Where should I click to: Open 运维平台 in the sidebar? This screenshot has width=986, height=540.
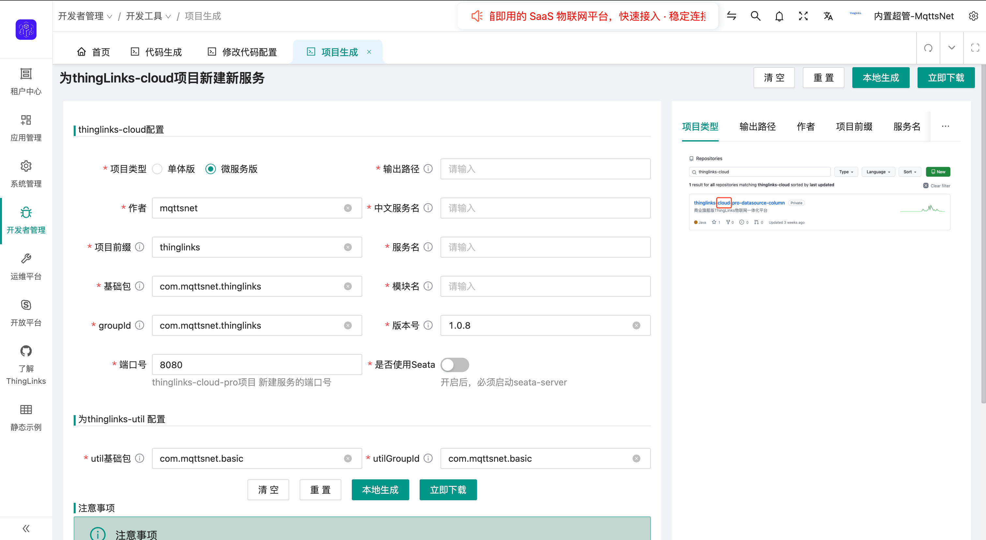tap(26, 267)
